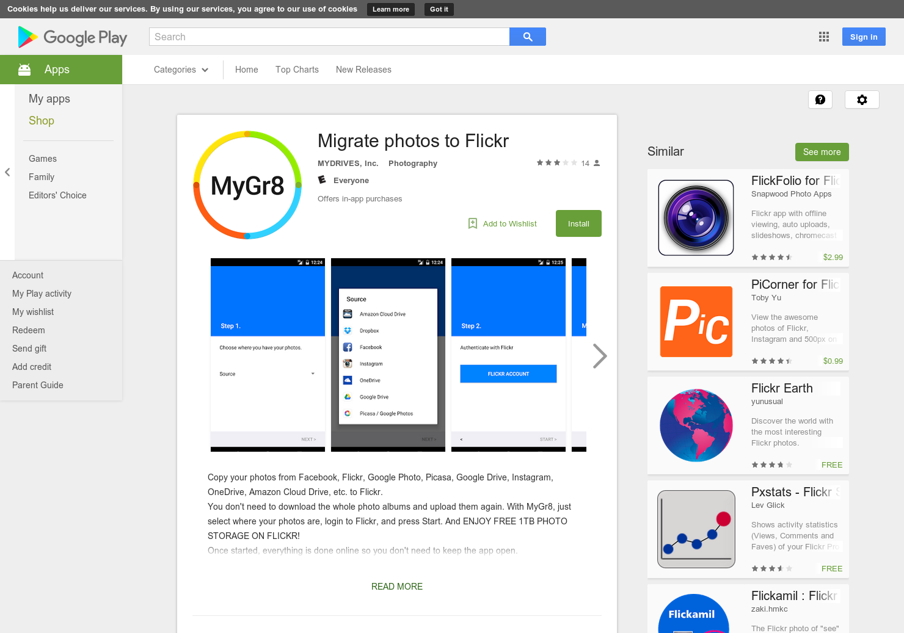Viewport: 904px width, 633px height.
Task: Click the FREE label on Flickr Earth
Action: coord(832,465)
